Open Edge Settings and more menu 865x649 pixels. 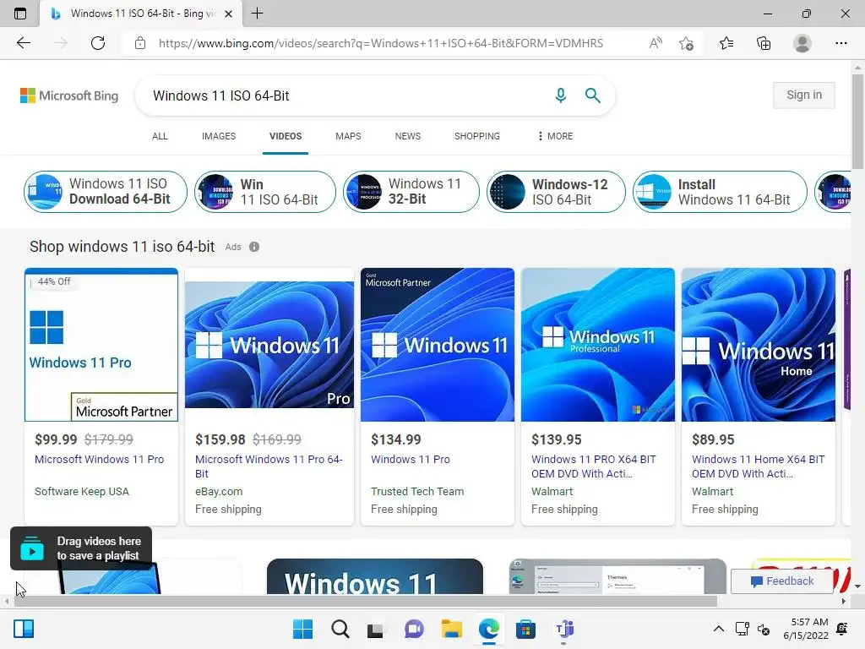pos(841,43)
